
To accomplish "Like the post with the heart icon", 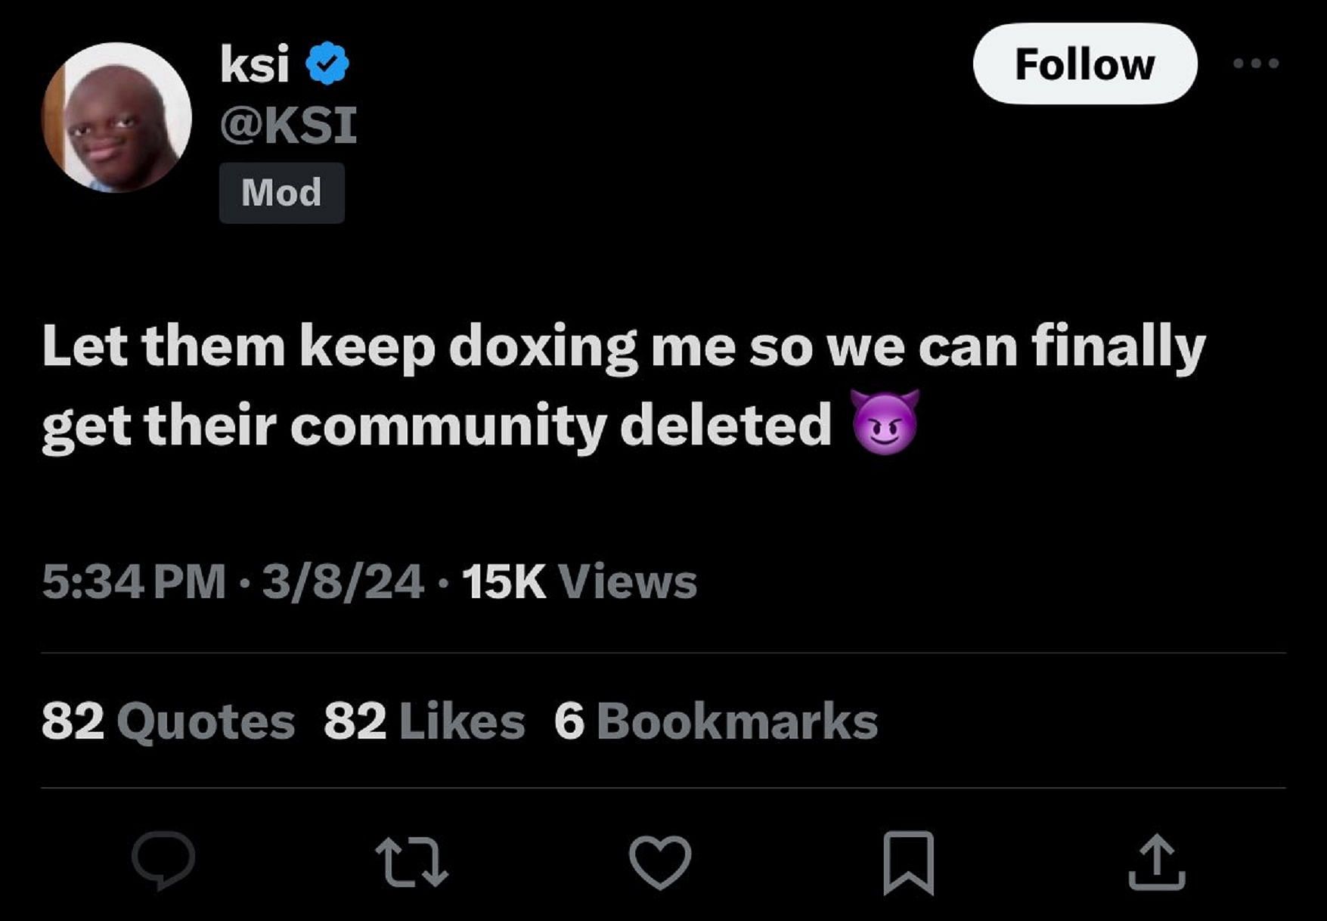I will click(660, 862).
